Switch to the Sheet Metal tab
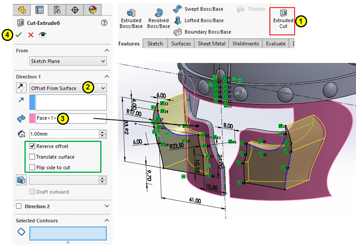This screenshot has height=245, width=356. [211, 44]
